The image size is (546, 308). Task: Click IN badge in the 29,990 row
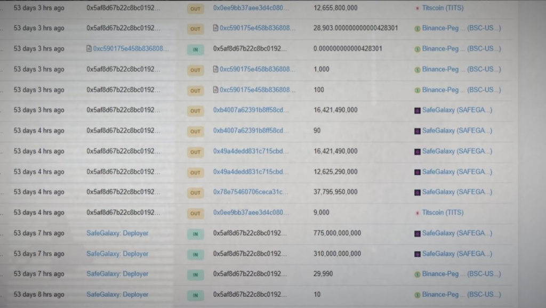(195, 275)
